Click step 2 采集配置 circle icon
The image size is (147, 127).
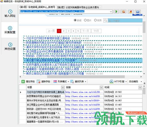click(x=10, y=28)
